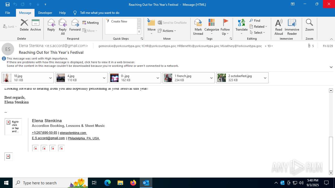Mark the message as Unread
Image resolution: width=335 pixels, height=188 pixels.
tap(198, 27)
